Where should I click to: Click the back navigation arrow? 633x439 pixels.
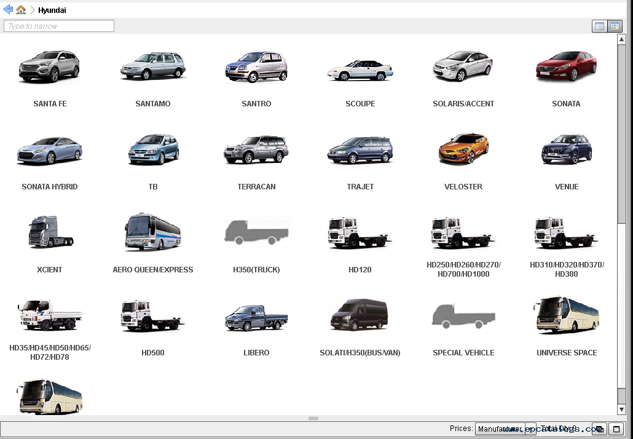click(x=7, y=9)
